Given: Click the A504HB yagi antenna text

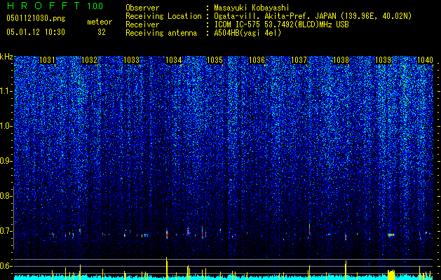Looking at the screenshot, I should coord(247,33).
